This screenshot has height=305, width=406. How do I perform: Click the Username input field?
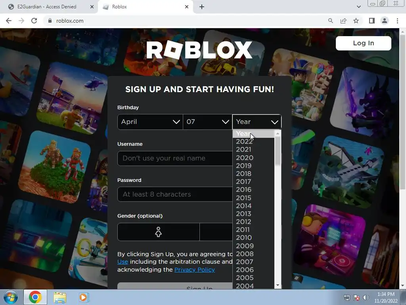(x=175, y=158)
